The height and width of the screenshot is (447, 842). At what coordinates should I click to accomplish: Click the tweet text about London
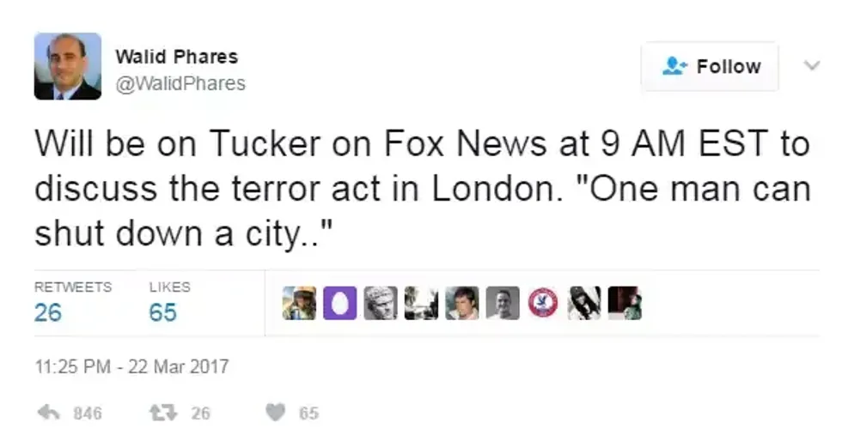(x=421, y=189)
